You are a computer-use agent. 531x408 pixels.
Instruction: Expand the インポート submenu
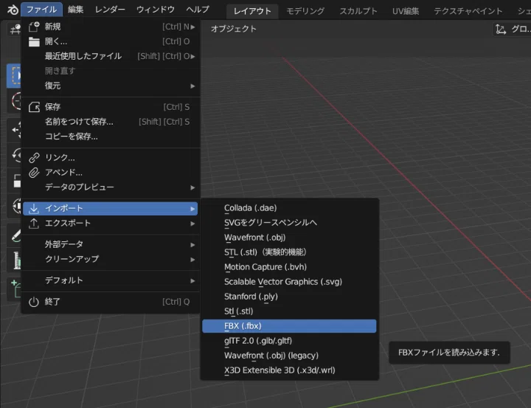pyautogui.click(x=111, y=208)
